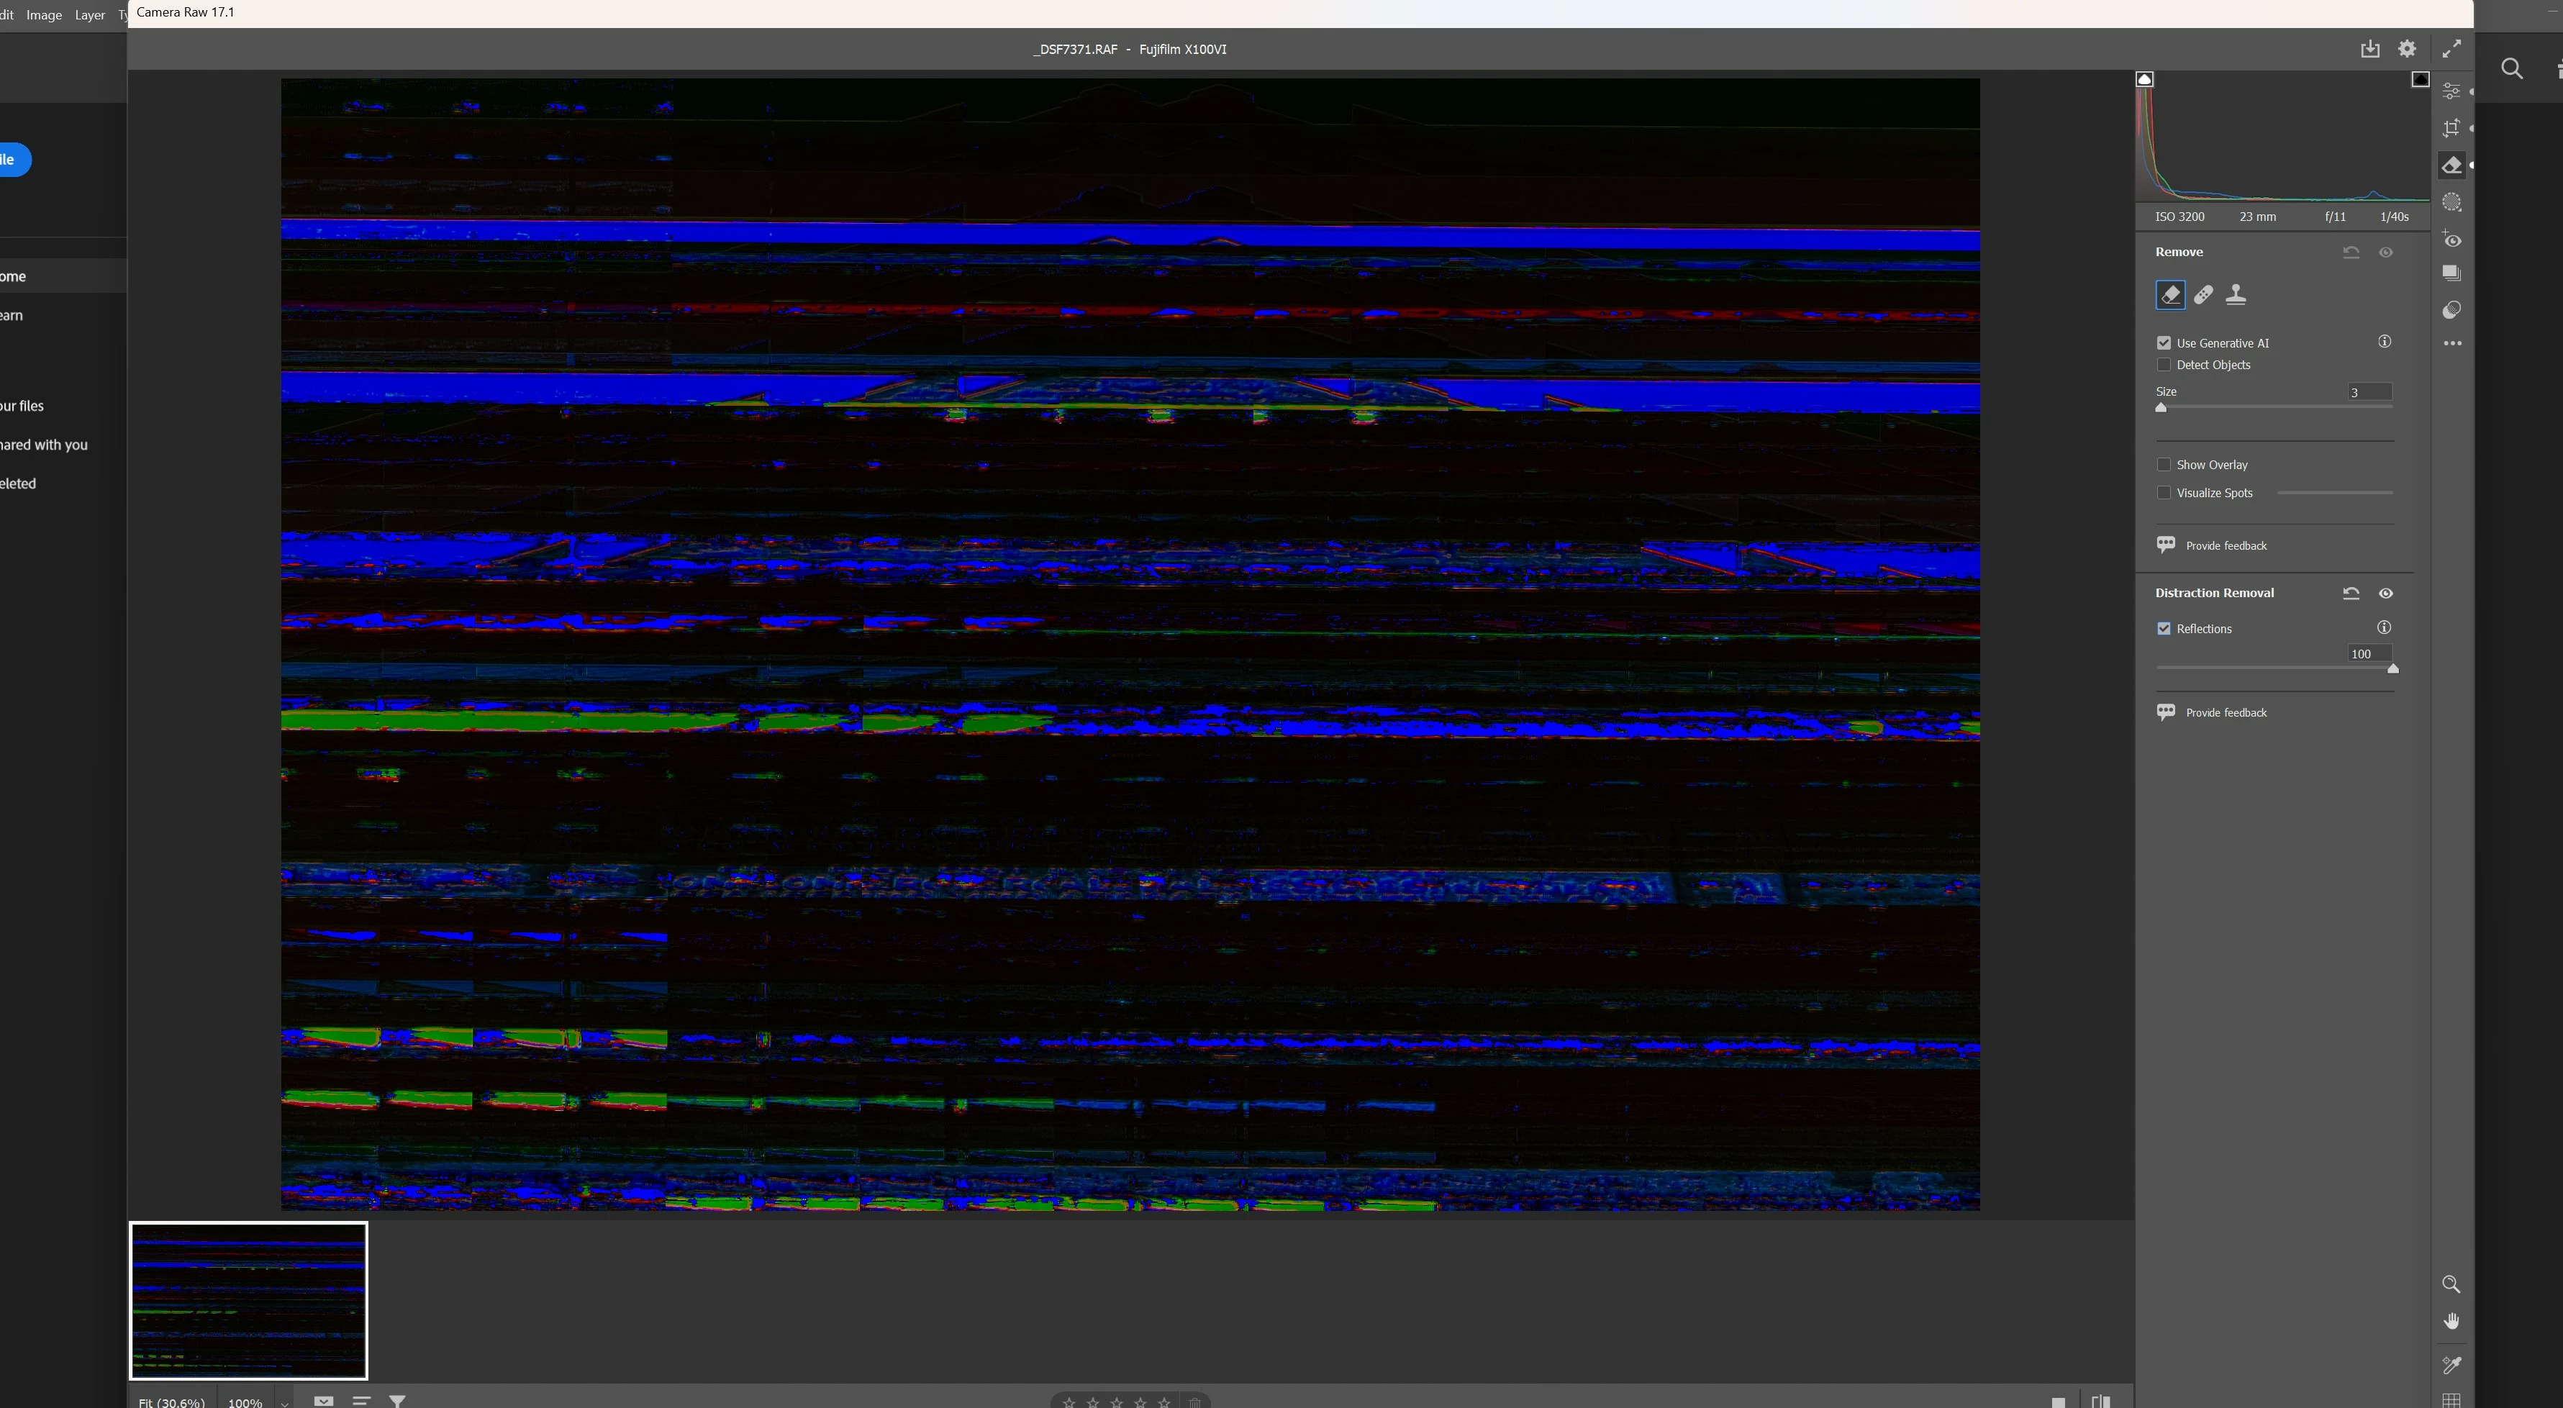Open the Image menu
Screen dimensions: 2563x1408
click(44, 15)
